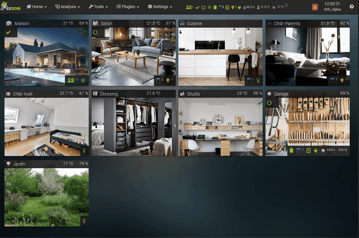Expand the Tools dropdown menu

click(x=98, y=7)
